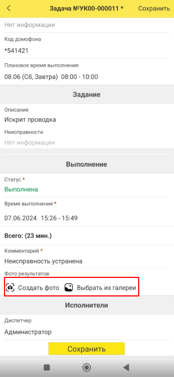Tap description text Искрит проводка

tap(30, 119)
